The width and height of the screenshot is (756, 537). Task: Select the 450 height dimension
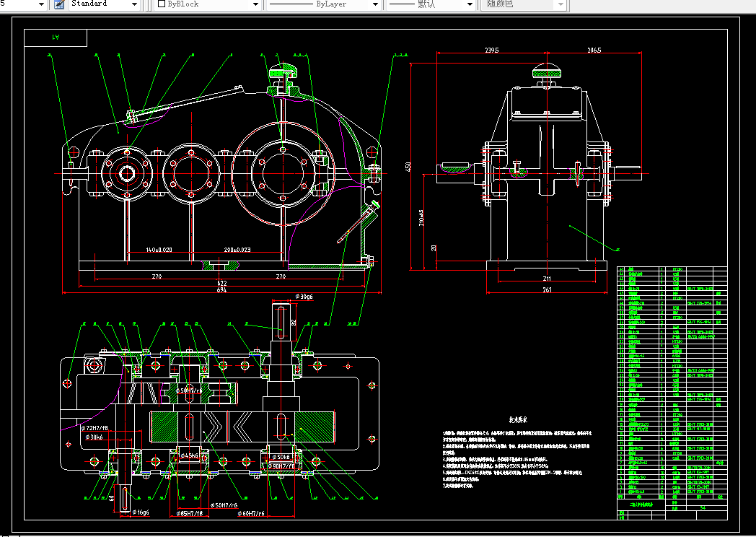[x=409, y=167]
